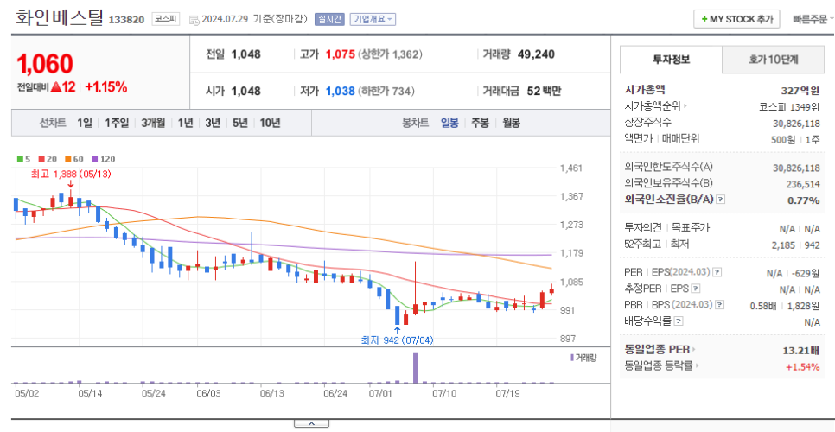835x432 pixels.
Task: Select the 10년 line chart
Action: click(x=270, y=123)
